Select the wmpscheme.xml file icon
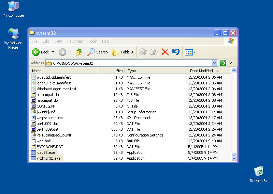The width and height of the screenshot is (273, 194). click(x=33, y=117)
